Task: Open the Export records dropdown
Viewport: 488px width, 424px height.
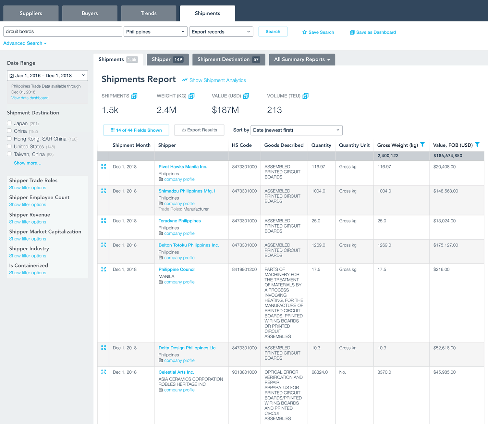Action: (221, 31)
